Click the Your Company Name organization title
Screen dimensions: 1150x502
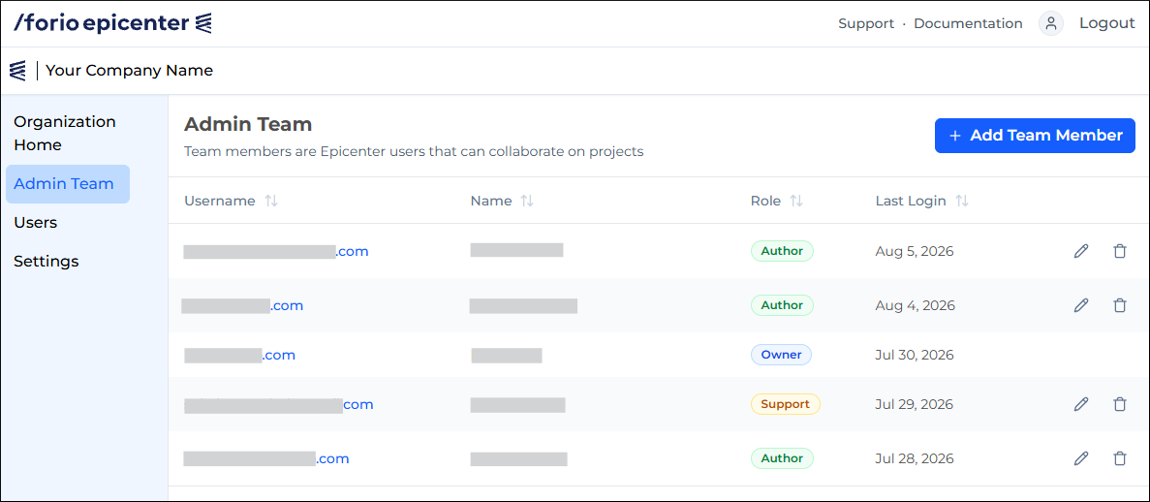(x=129, y=71)
